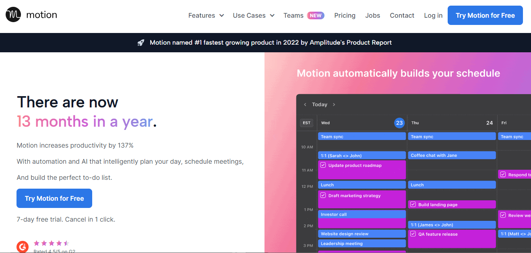Open the EST timezone selector
The height and width of the screenshot is (253, 531).
pyautogui.click(x=307, y=123)
